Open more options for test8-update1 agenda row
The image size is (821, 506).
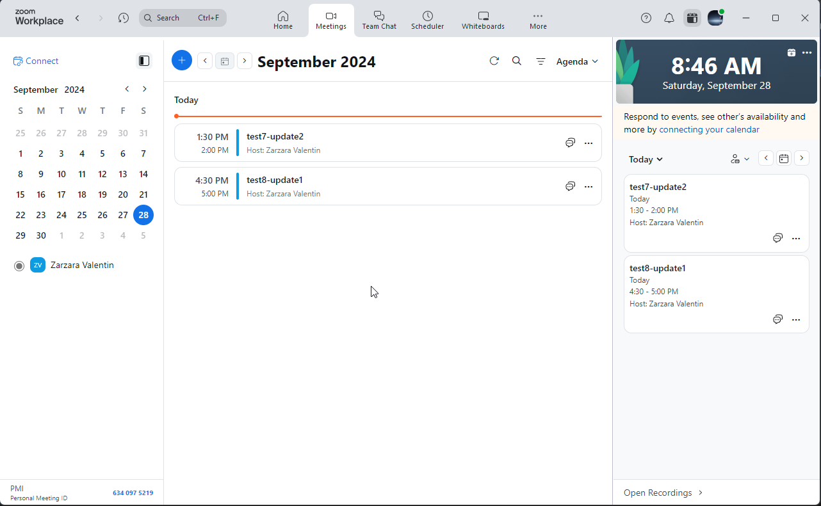[x=589, y=187]
